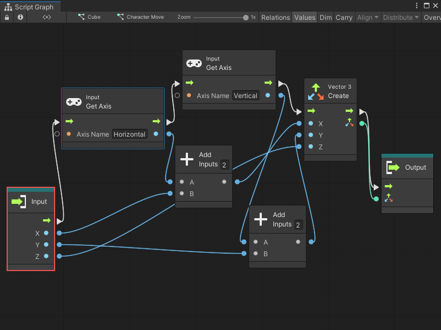The image size is (441, 330).
Task: Toggle the Values display option
Action: pyautogui.click(x=305, y=17)
